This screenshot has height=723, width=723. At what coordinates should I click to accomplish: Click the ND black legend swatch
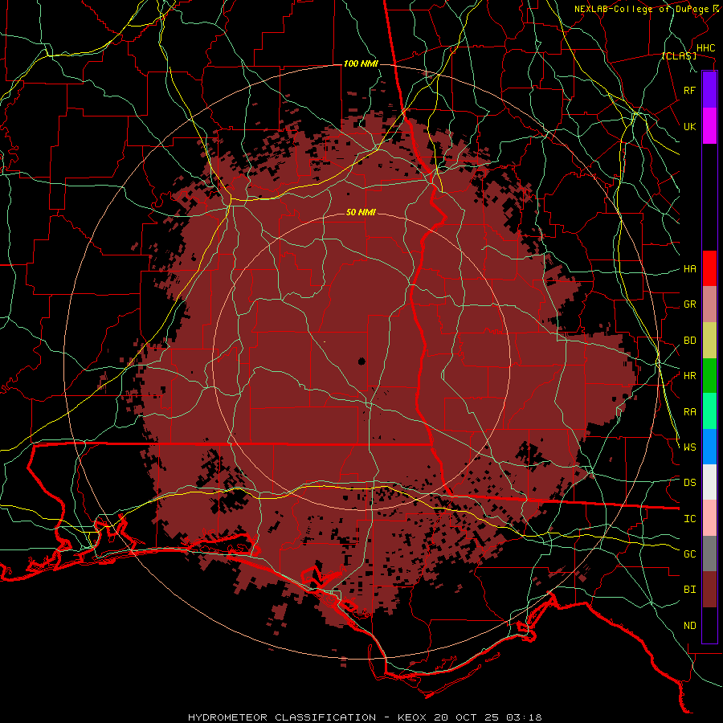coord(709,625)
